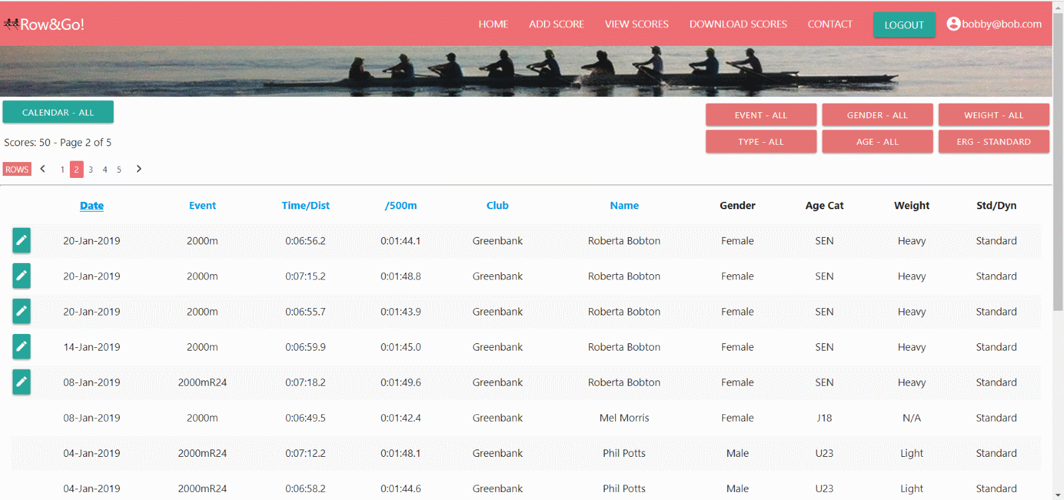Image resolution: width=1064 pixels, height=500 pixels.
Task: Click 0:01:42.4 split cell
Action: [401, 418]
